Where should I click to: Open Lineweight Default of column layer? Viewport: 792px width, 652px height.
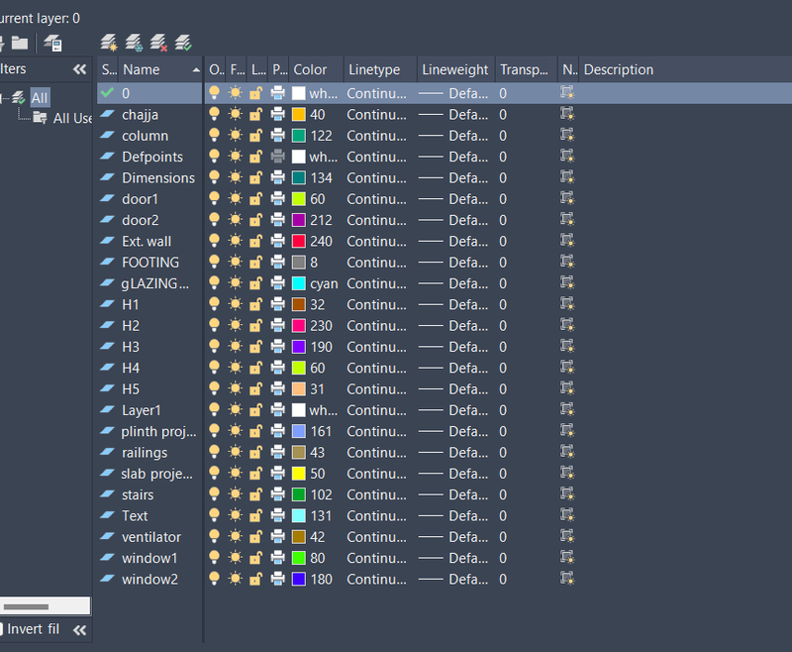pyautogui.click(x=453, y=136)
